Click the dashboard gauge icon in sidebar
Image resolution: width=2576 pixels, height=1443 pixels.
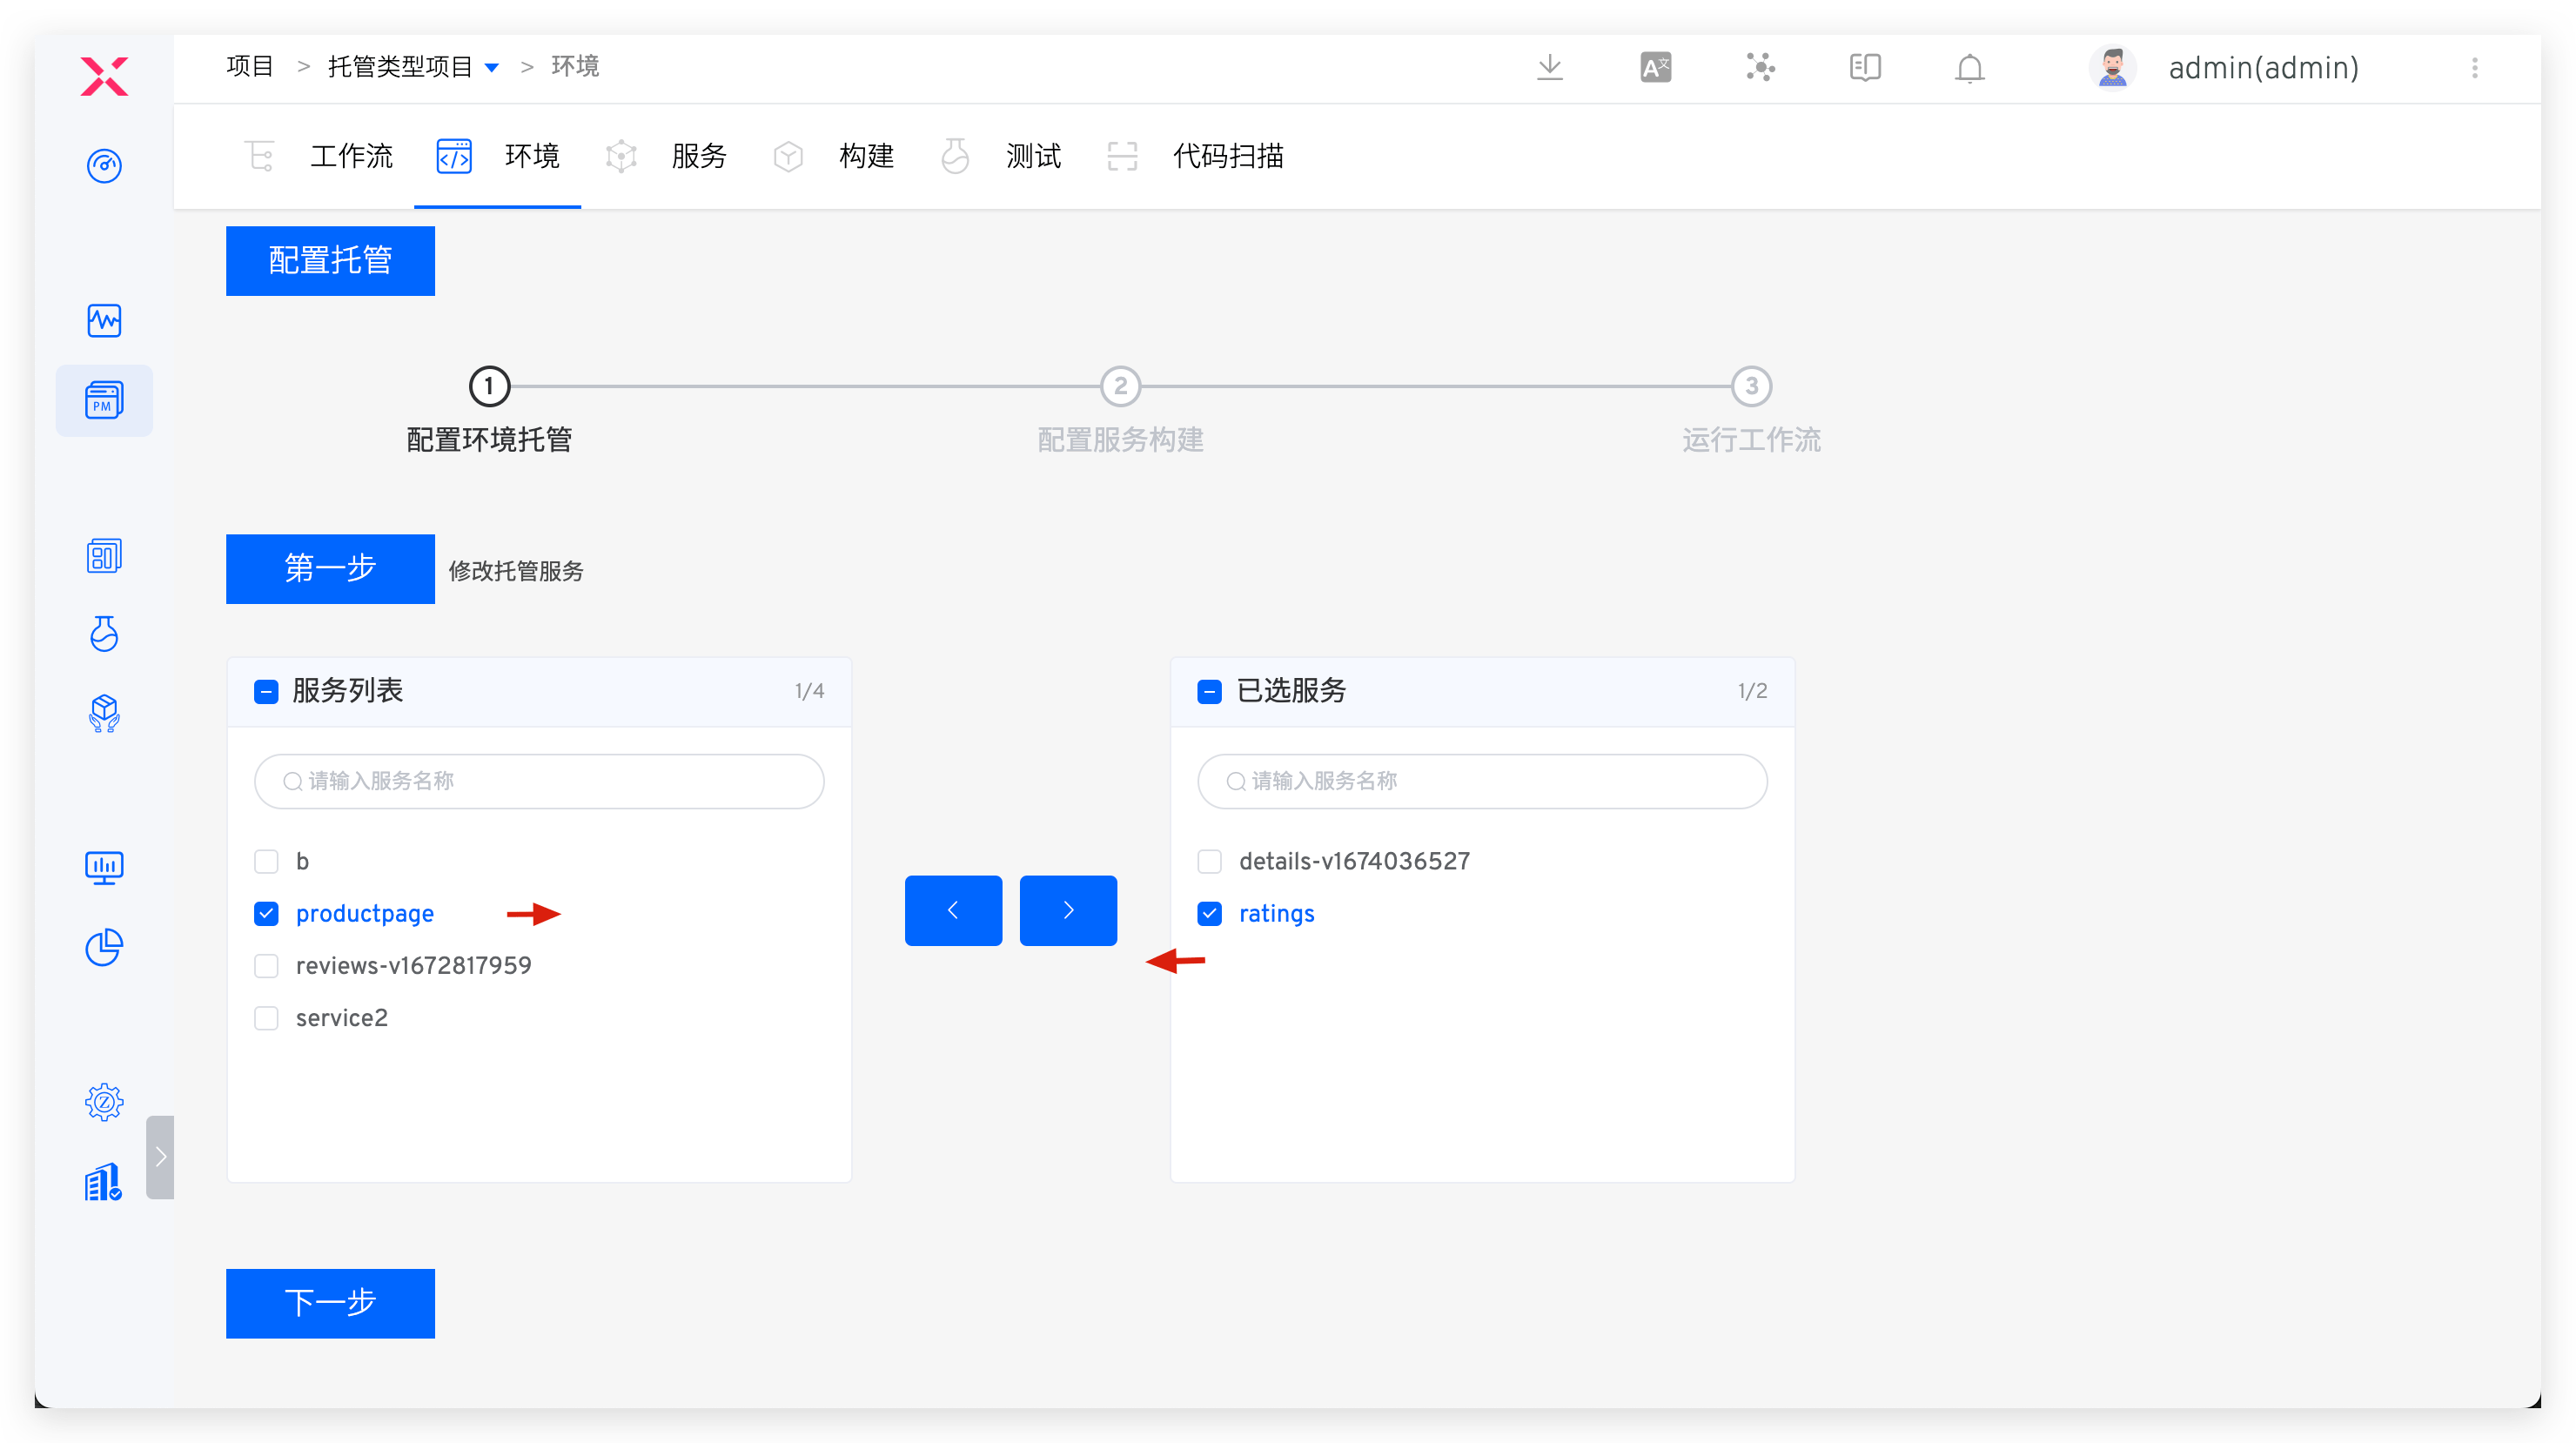[x=104, y=166]
